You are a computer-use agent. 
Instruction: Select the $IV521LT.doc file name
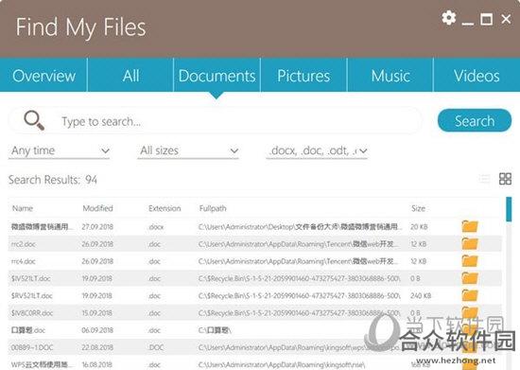pos(30,278)
